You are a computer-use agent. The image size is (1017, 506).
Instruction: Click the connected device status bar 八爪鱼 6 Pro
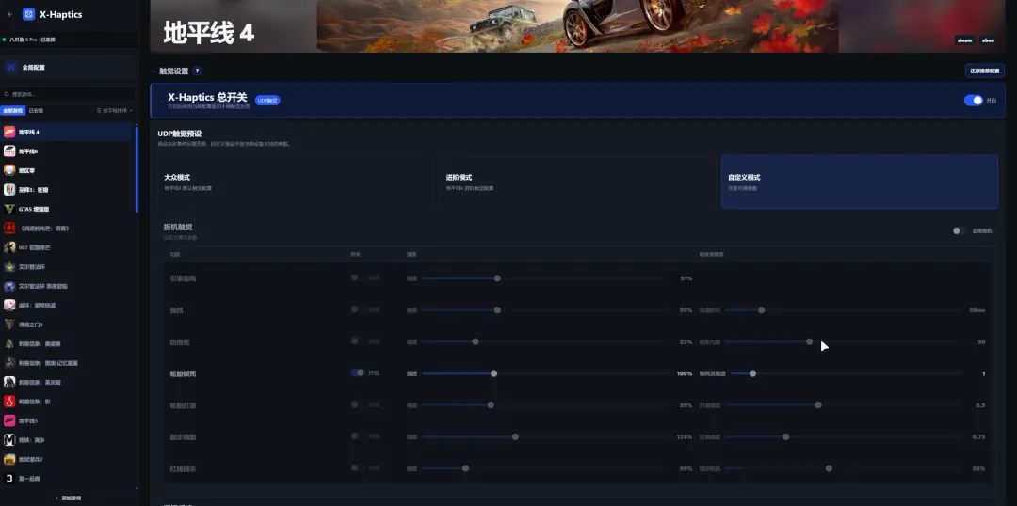[69, 40]
